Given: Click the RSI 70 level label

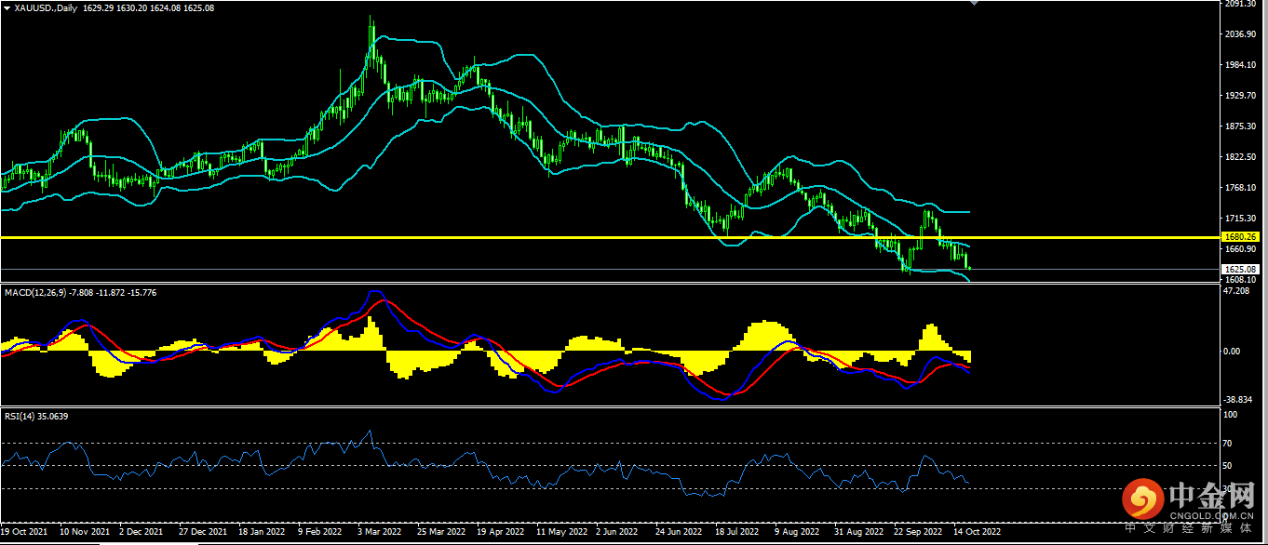Looking at the screenshot, I should [1227, 443].
